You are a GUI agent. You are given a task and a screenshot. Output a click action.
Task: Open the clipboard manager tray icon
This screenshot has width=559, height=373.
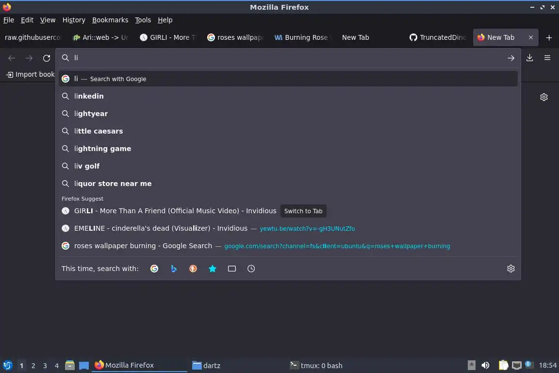[503, 365]
